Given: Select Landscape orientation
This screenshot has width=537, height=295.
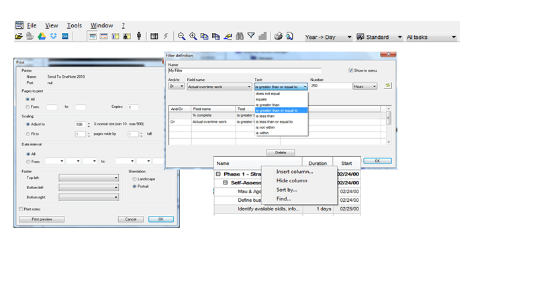Looking at the screenshot, I should coord(134,179).
